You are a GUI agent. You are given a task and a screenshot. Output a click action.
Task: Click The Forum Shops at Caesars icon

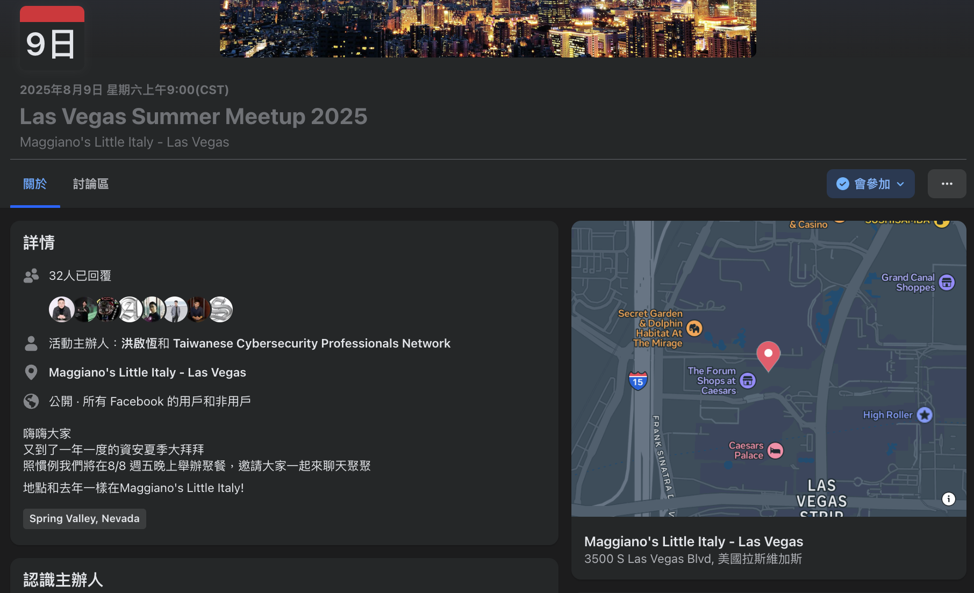[748, 380]
